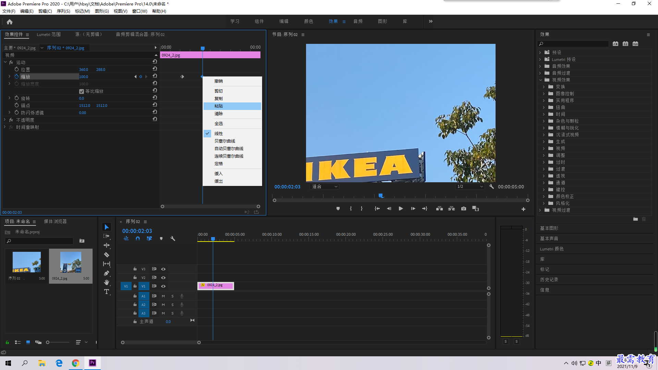Viewport: 658px width, 370px height.
Task: Click program monitor playhead marker
Action: [x=381, y=196]
